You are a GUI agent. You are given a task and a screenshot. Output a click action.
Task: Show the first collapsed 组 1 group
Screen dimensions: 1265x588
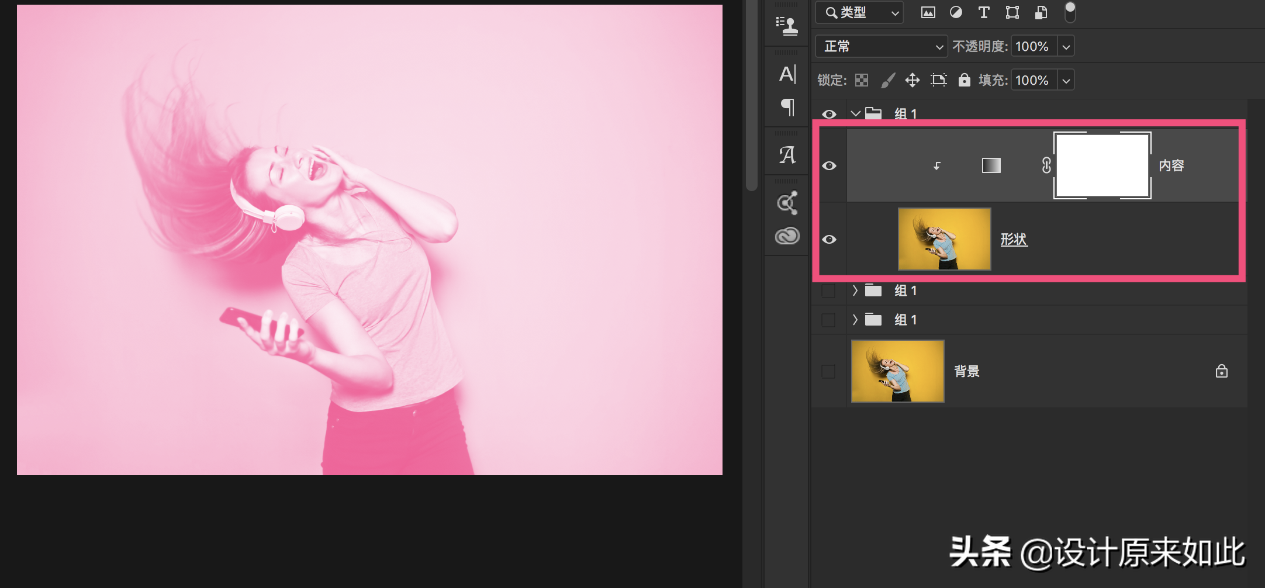828,290
